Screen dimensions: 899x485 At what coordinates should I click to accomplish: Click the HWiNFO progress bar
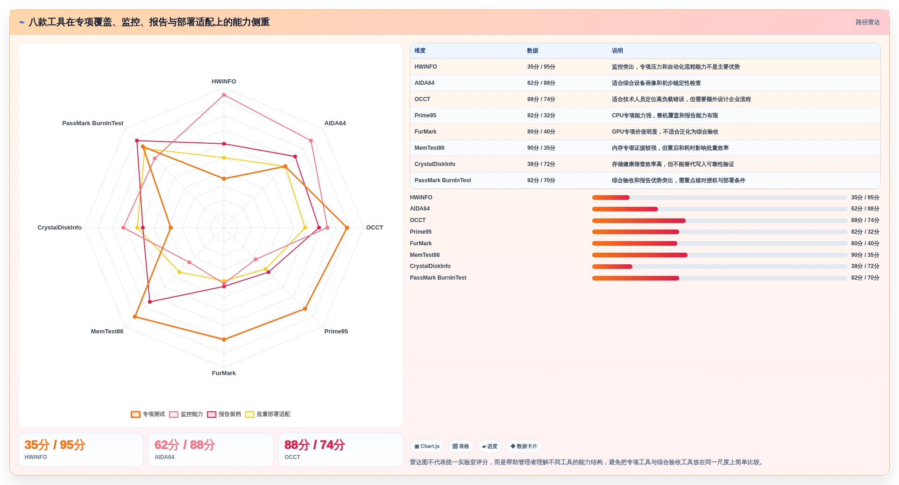click(x=720, y=198)
